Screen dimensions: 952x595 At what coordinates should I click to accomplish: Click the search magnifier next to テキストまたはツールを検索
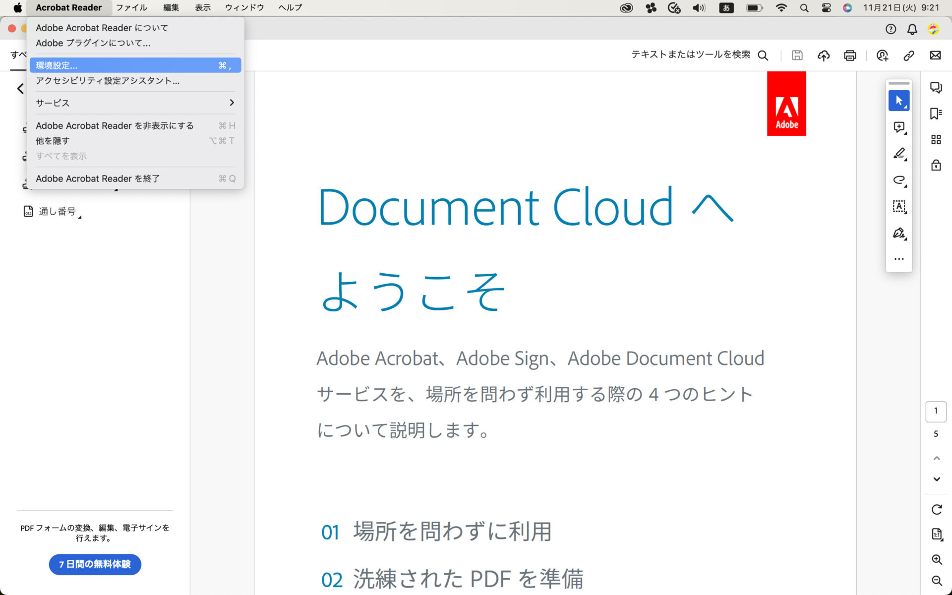pos(763,56)
